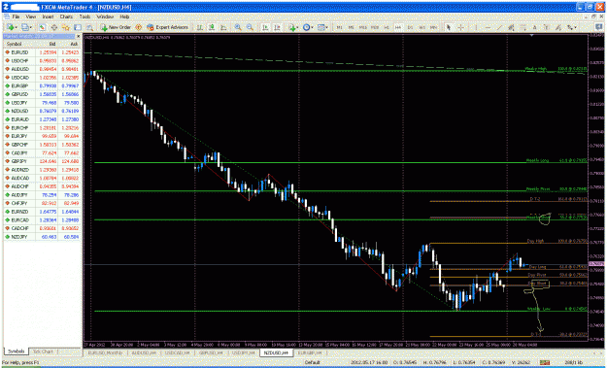Select the Text Label tool
The image size is (607, 368).
point(546,27)
